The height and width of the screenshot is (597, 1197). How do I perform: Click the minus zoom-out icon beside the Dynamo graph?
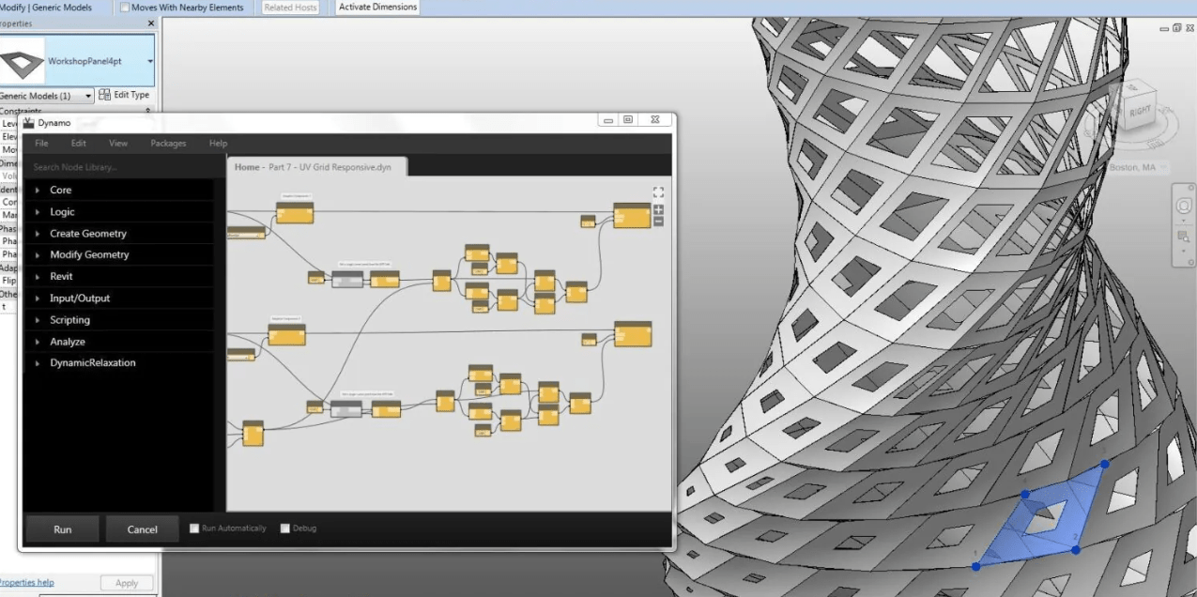tap(658, 219)
